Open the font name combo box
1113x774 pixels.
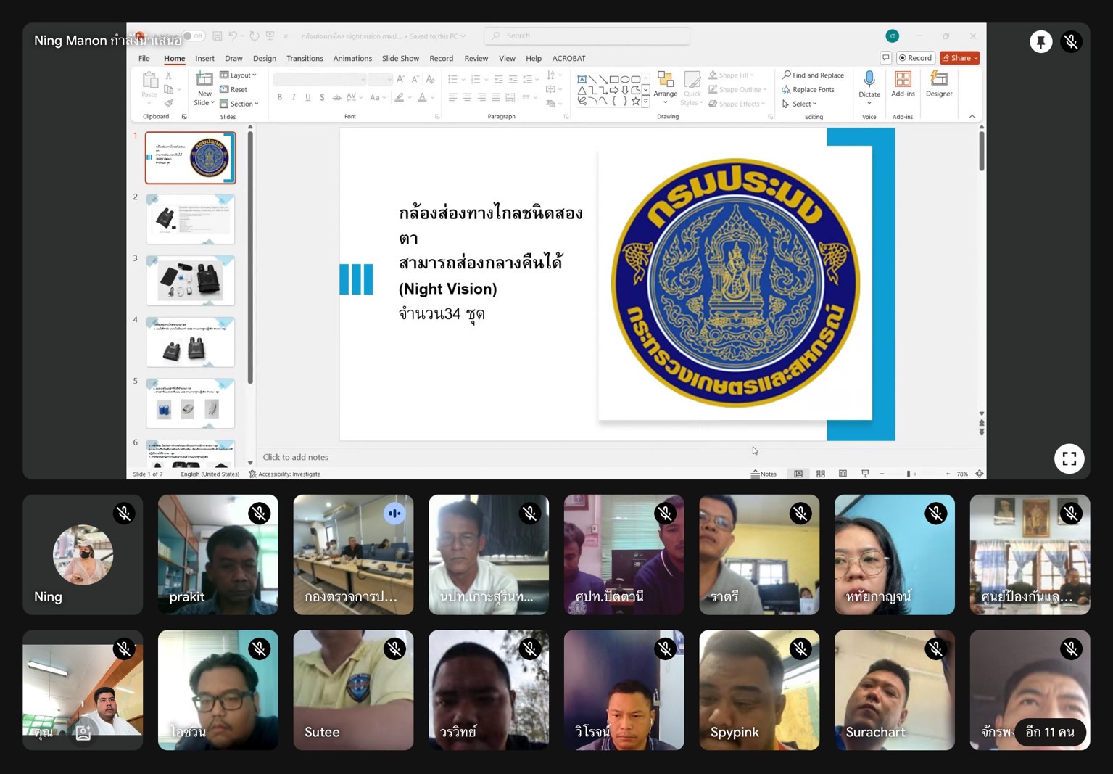pos(320,79)
